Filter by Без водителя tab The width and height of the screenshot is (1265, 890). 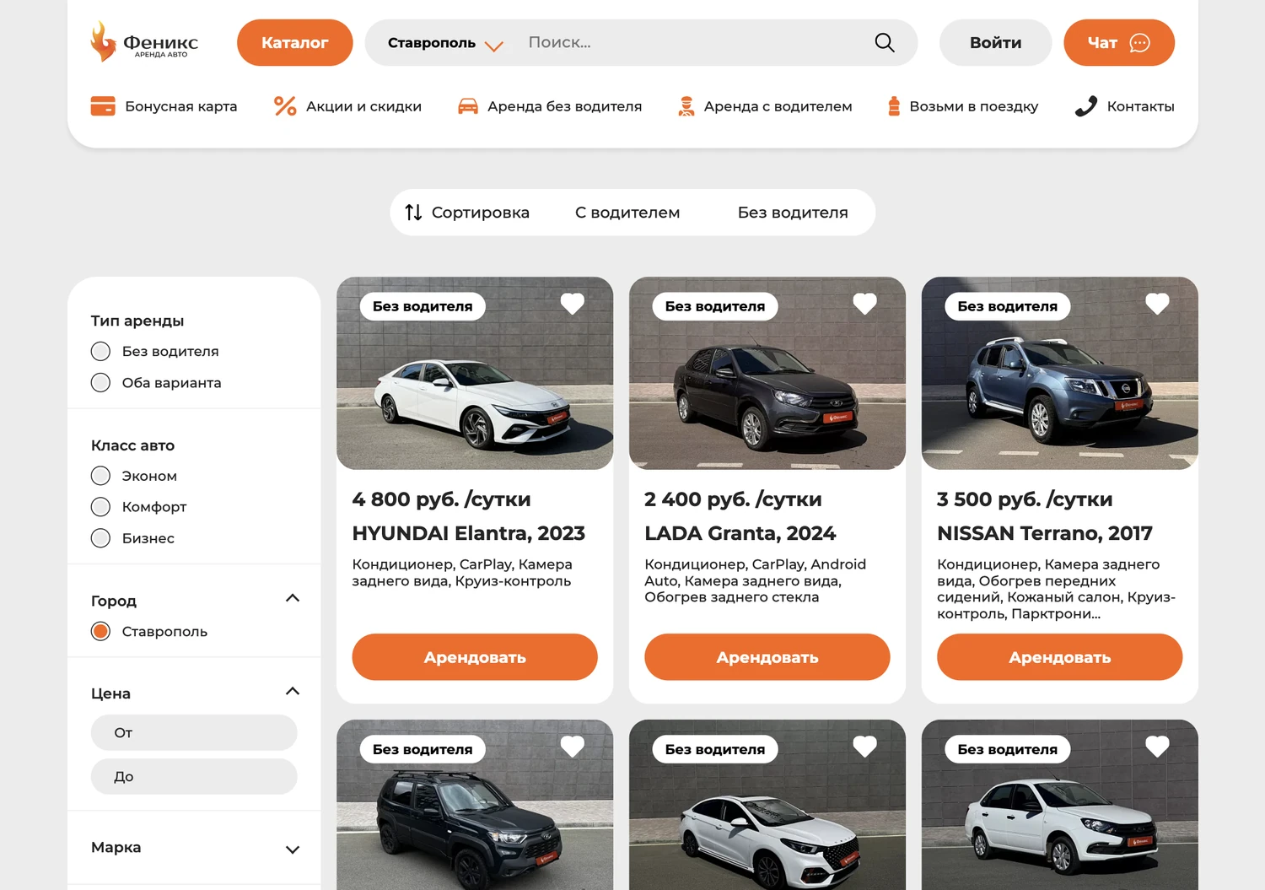pyautogui.click(x=793, y=213)
